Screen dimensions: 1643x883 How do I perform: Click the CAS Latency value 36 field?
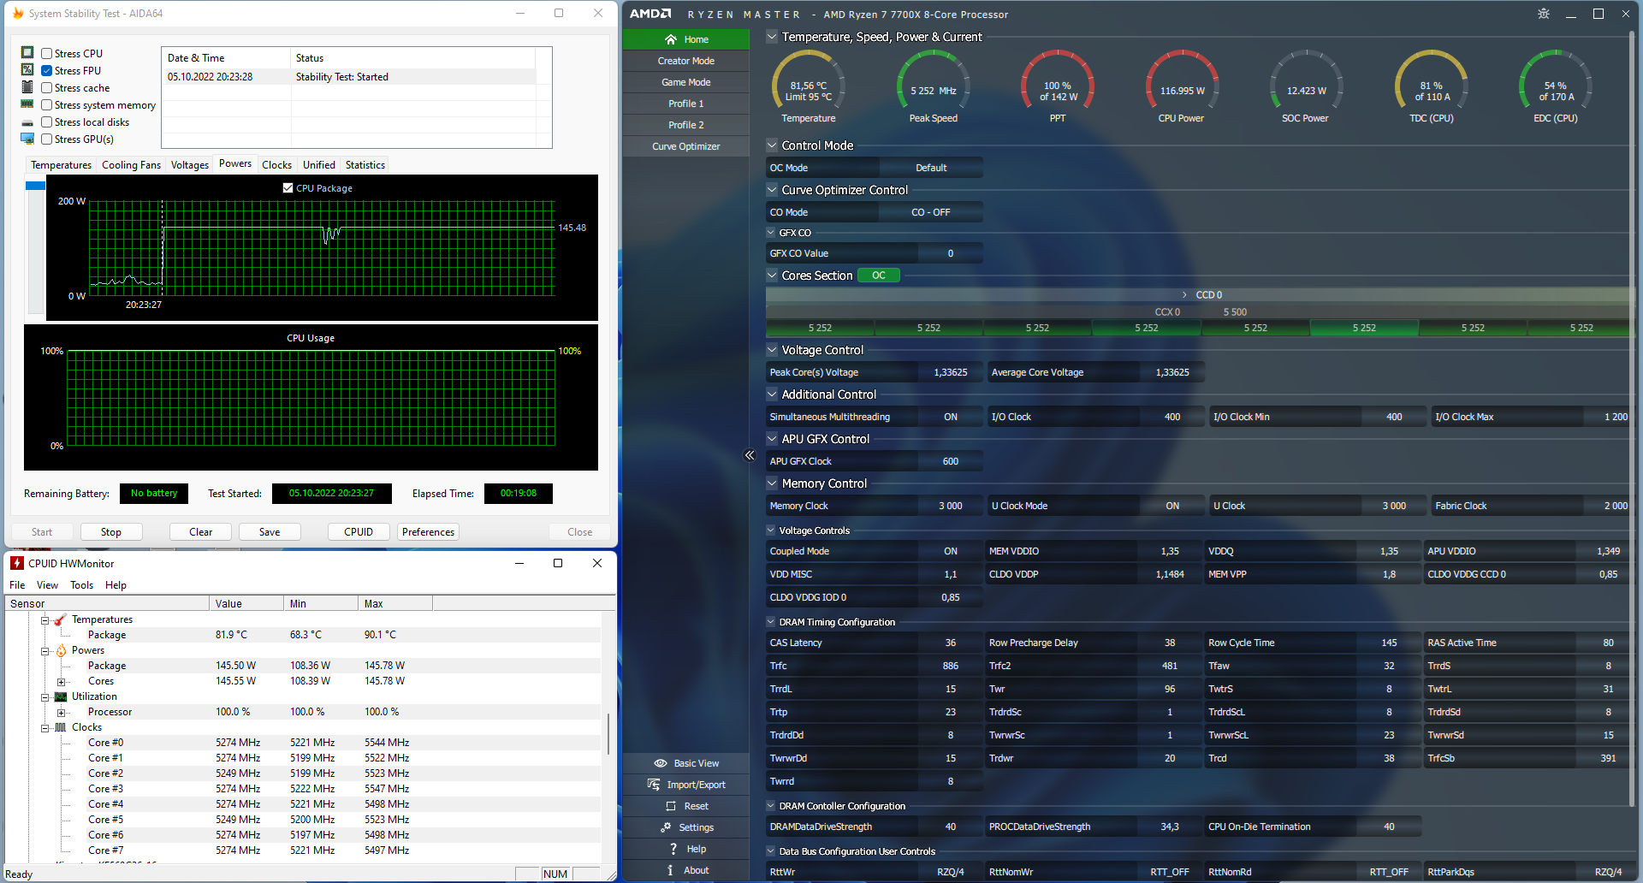[950, 643]
